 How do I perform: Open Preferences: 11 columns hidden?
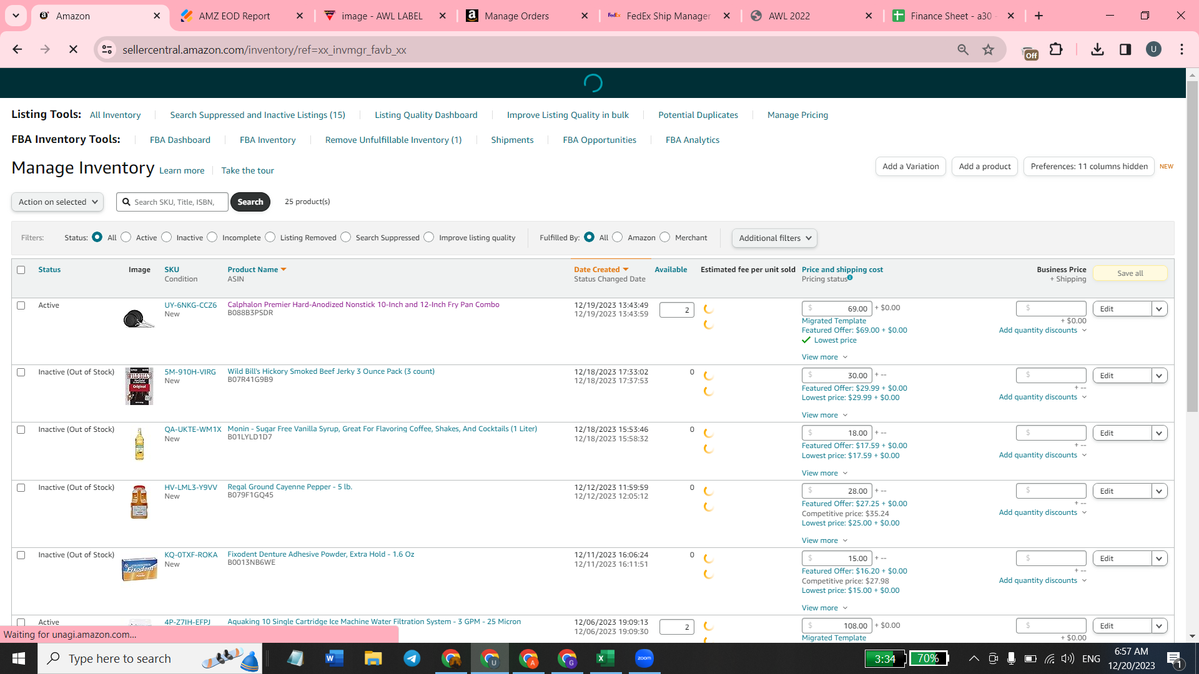coord(1089,167)
